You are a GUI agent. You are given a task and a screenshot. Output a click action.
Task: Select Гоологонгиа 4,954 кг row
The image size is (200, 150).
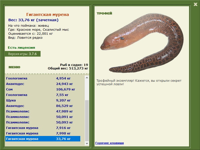click(x=43, y=78)
